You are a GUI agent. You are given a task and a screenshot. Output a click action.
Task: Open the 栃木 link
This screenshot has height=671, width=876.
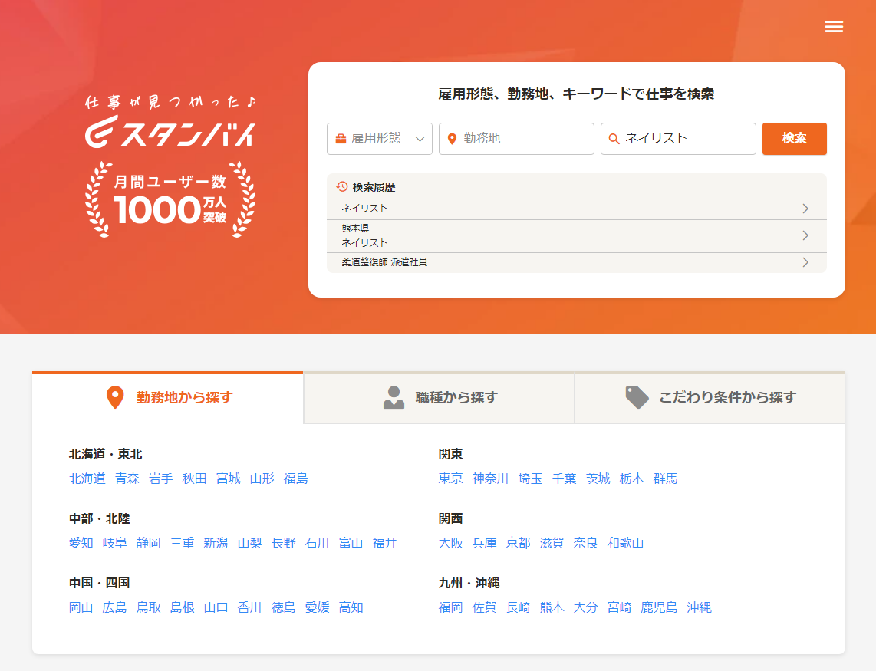(x=632, y=479)
